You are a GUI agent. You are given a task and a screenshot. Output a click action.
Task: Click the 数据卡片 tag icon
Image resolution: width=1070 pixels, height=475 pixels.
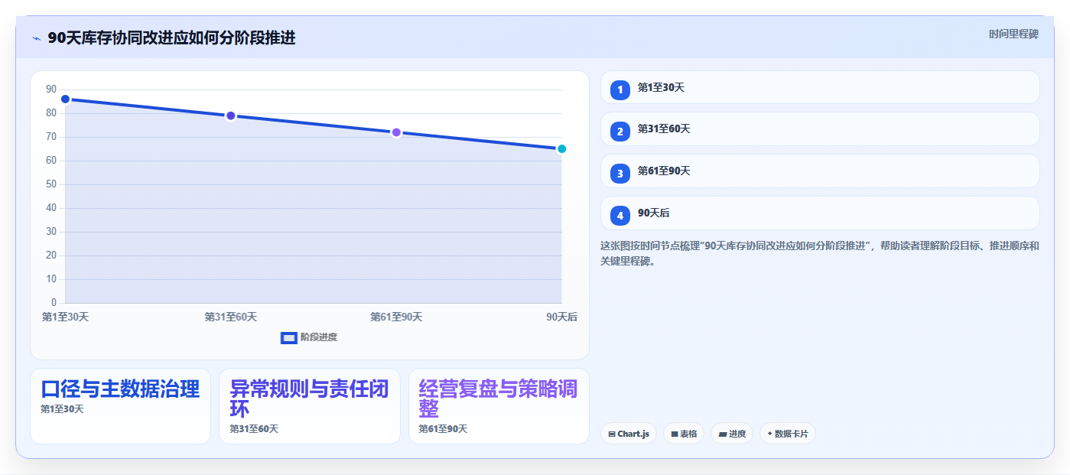pyautogui.click(x=770, y=434)
